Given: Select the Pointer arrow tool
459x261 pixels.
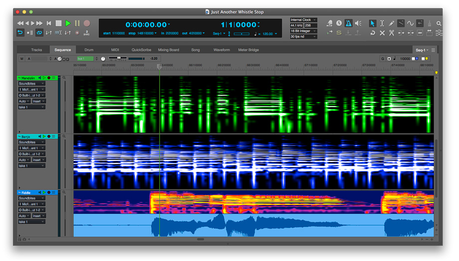Looking at the screenshot, I should point(372,23).
